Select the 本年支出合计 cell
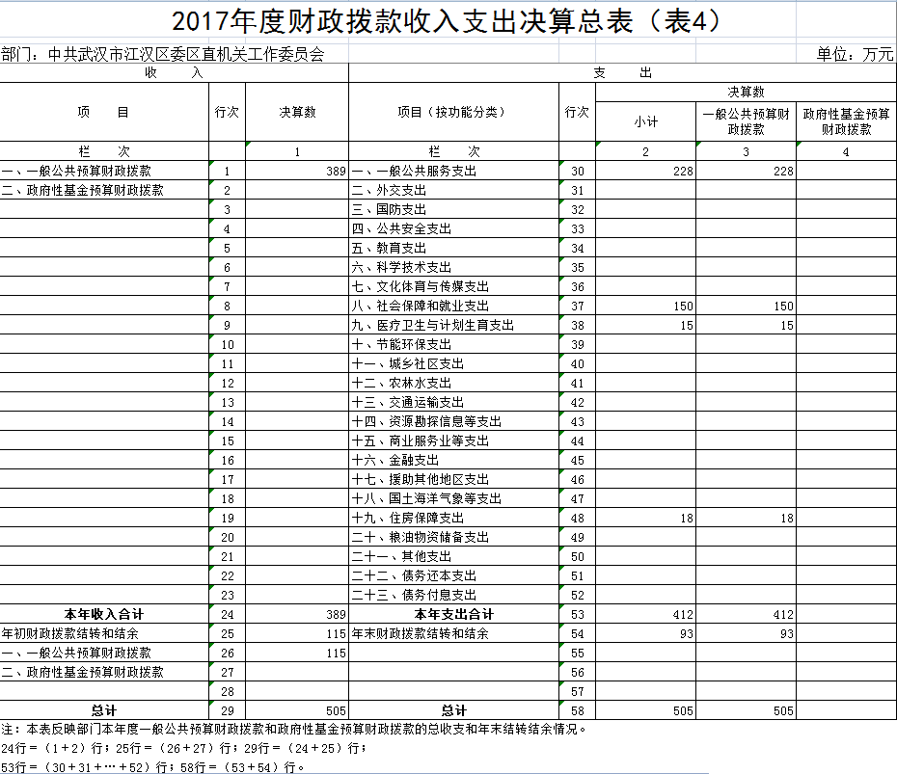Screen dimensions: 897x774 pyautogui.click(x=452, y=614)
